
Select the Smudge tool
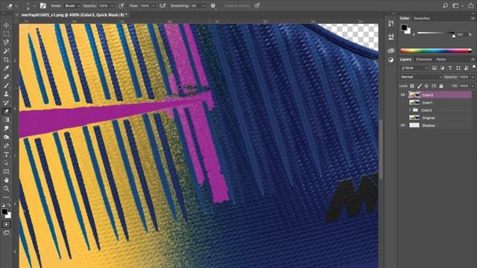pyautogui.click(x=6, y=129)
